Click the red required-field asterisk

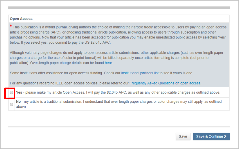pyautogui.click(x=11, y=26)
